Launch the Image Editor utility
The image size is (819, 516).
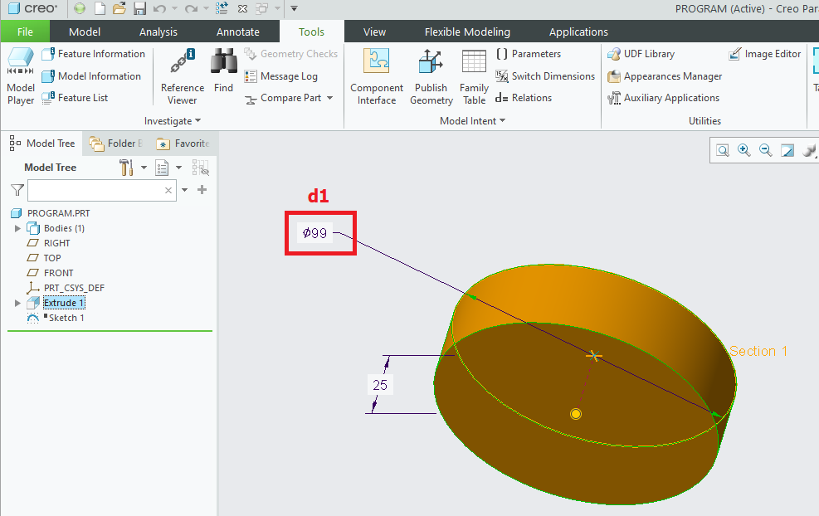pyautogui.click(x=764, y=53)
